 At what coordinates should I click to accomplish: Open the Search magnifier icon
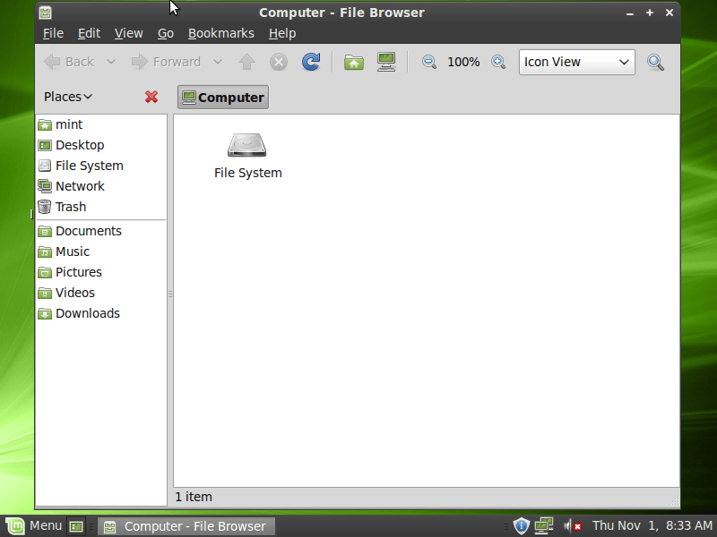coord(656,62)
